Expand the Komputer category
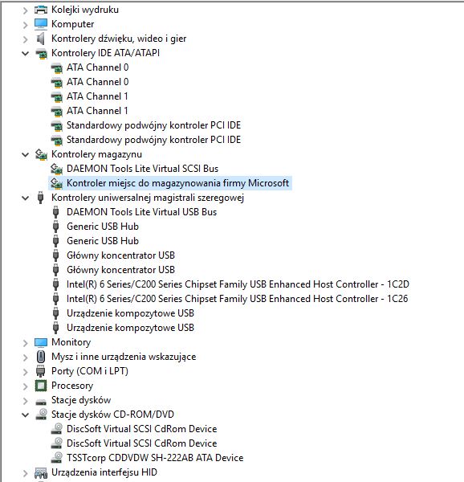Screen dimensions: 464x482 (26, 25)
